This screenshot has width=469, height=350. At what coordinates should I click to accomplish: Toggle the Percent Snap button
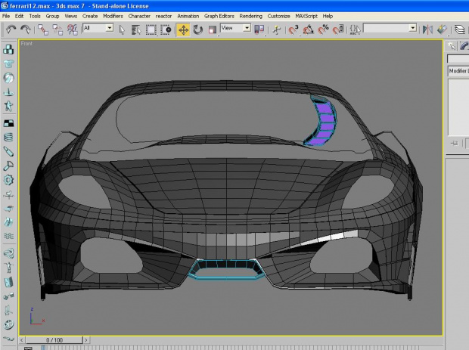pos(323,29)
